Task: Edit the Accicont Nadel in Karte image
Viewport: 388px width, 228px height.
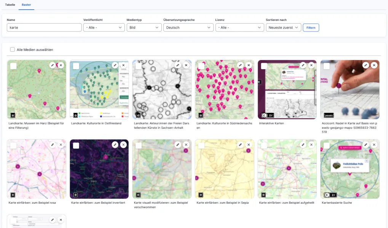Action: point(366,65)
